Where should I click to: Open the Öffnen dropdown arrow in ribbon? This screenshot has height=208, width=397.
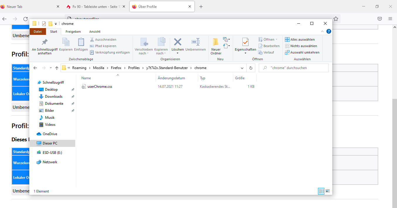[x=276, y=39]
